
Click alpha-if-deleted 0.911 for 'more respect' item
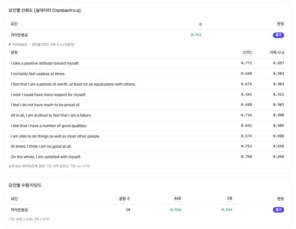pyautogui.click(x=278, y=94)
